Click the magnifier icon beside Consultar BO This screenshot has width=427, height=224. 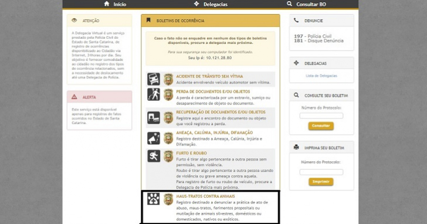point(289,4)
